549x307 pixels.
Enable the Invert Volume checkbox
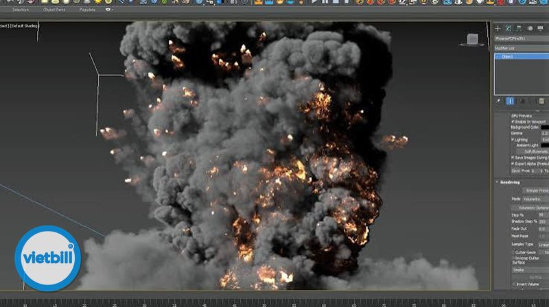(x=513, y=284)
